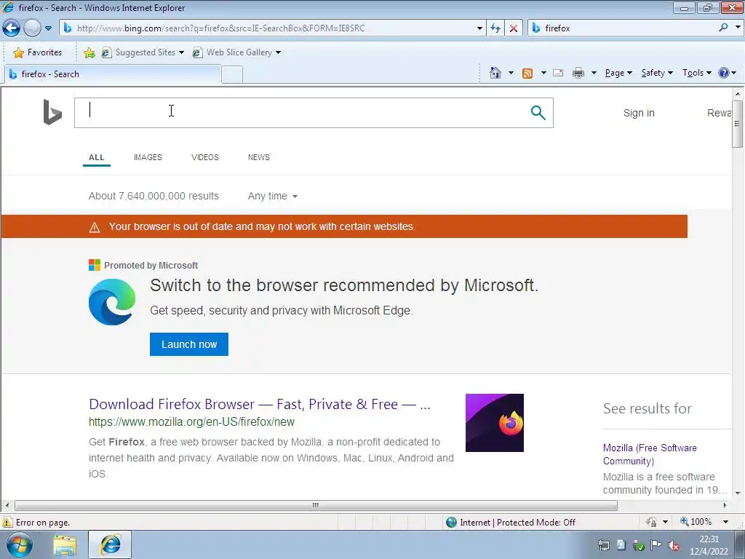Click the Print icon
745x559 pixels.
[x=578, y=73]
